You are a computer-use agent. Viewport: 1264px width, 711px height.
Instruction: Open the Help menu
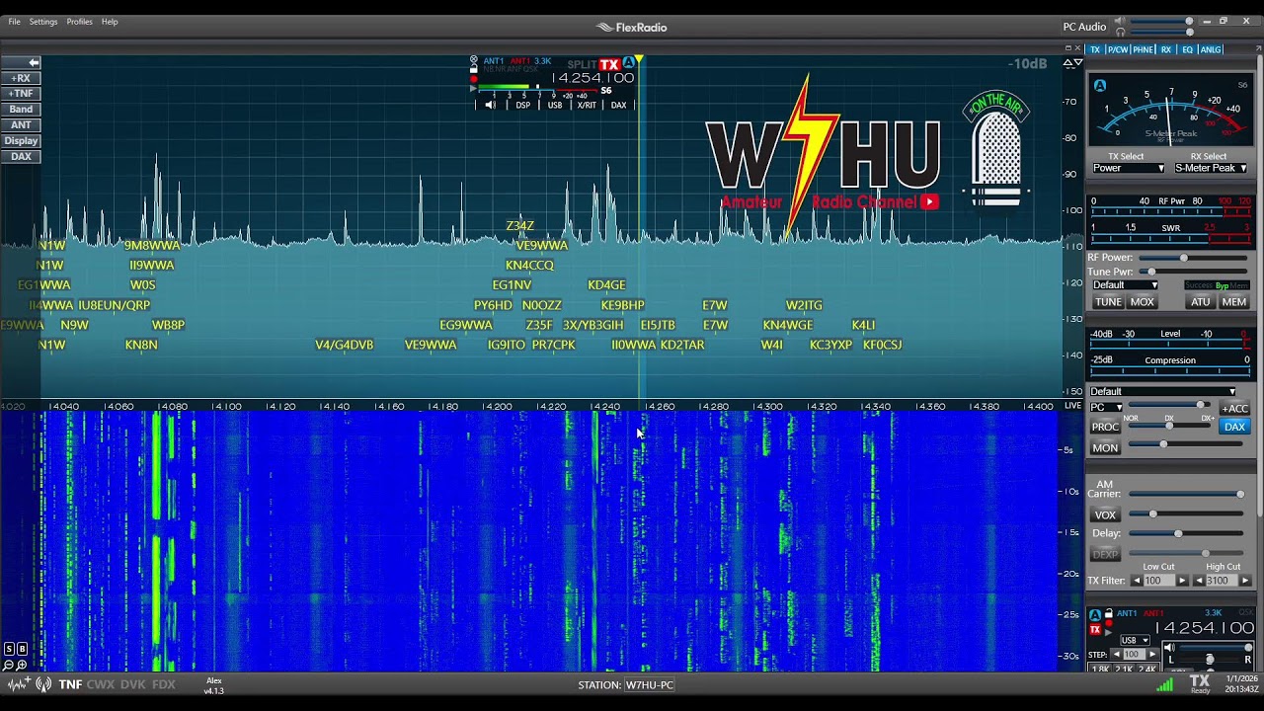[x=110, y=22]
